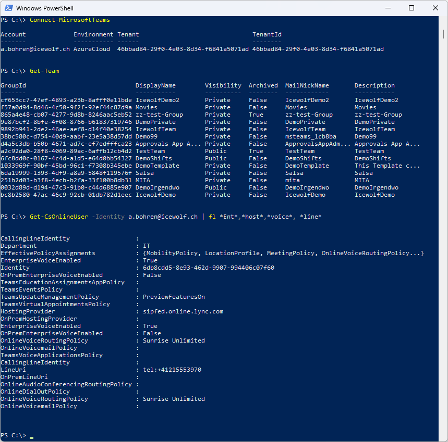Click the Get-CsOnlineUser command
The image size is (448, 442).
tap(59, 217)
